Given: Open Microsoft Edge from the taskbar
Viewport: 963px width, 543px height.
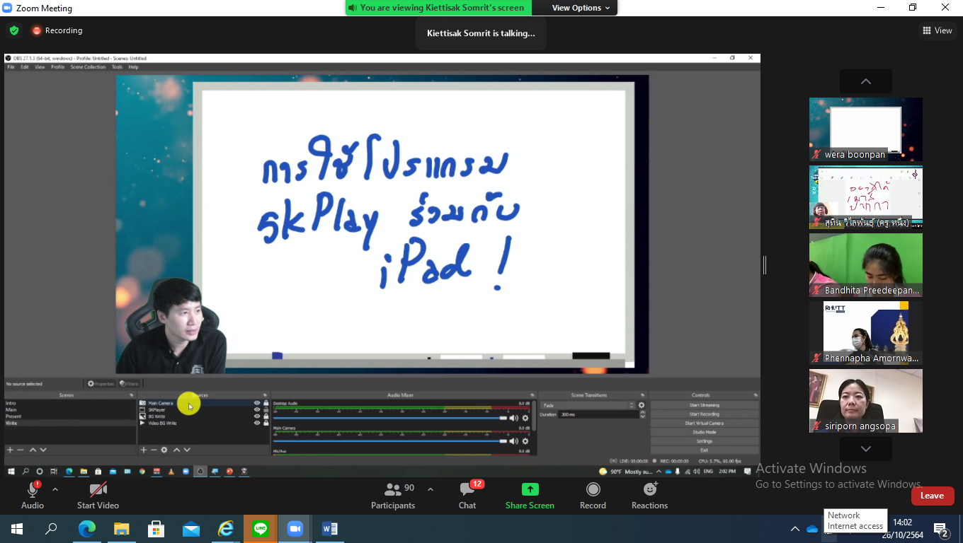Looking at the screenshot, I should point(86,528).
